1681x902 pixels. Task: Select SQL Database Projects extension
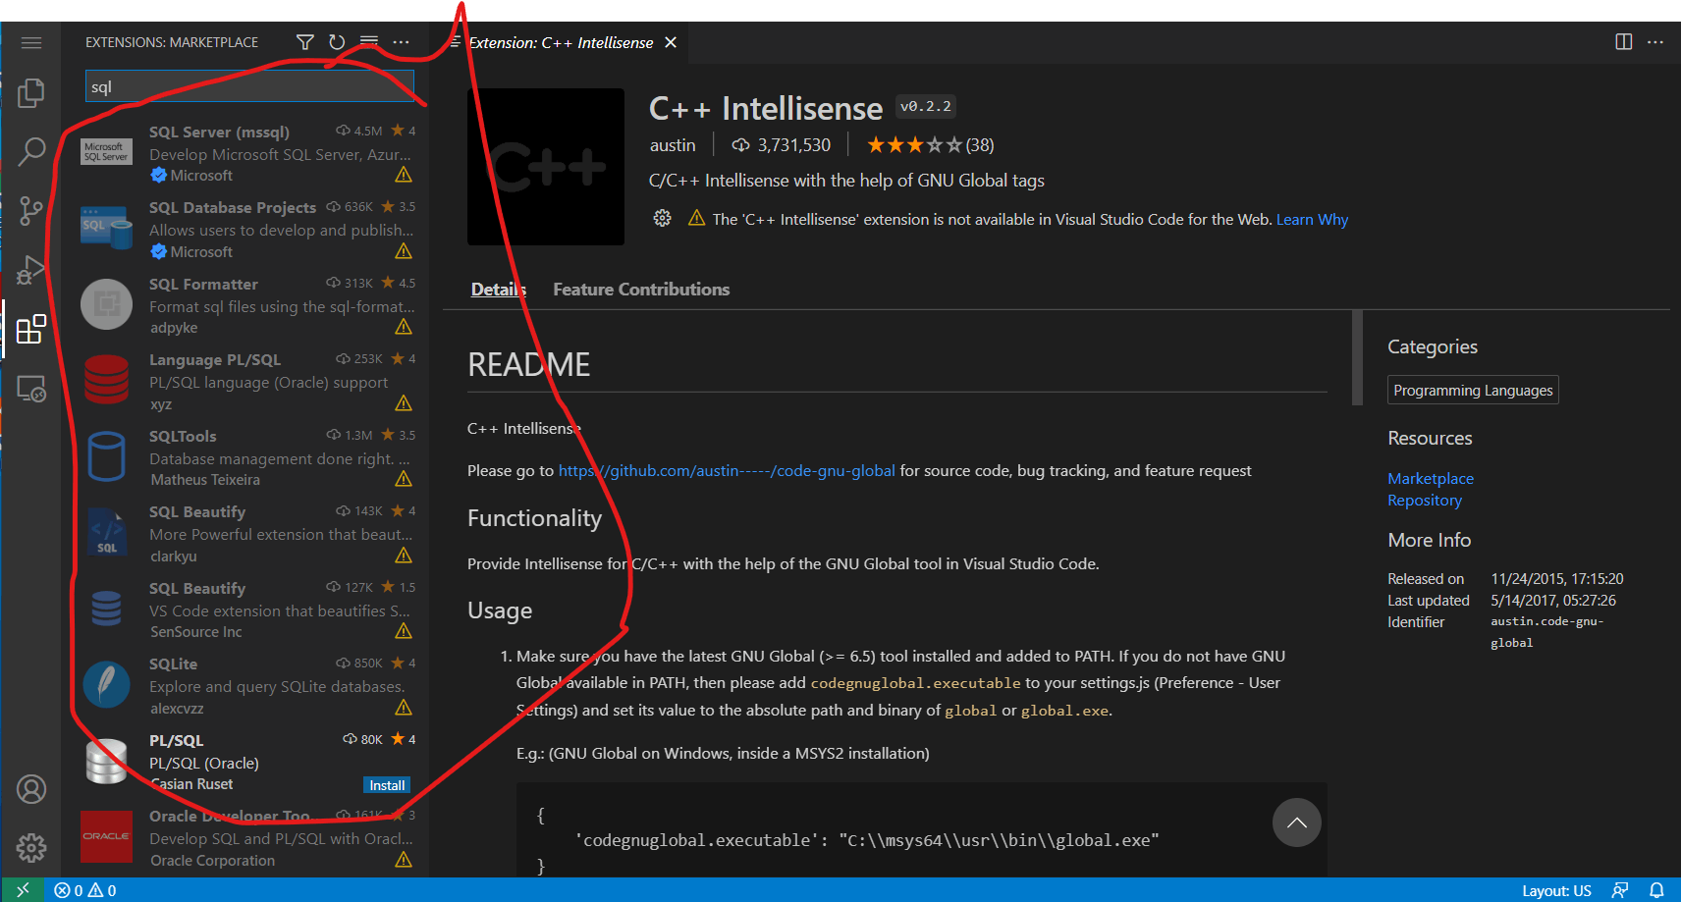(x=245, y=229)
